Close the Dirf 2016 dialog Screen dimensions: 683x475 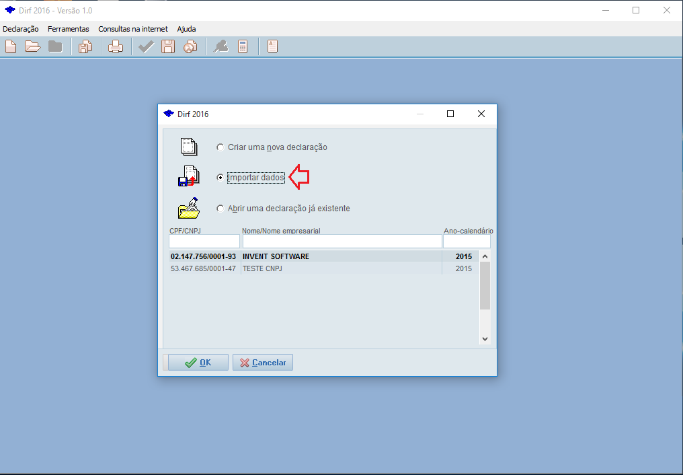481,114
